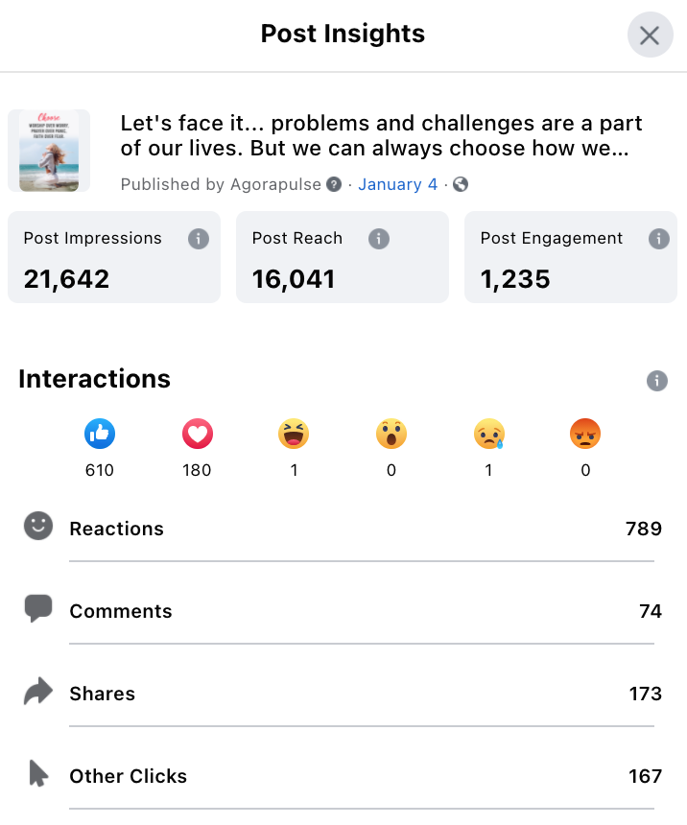Screen dimensions: 687x825
Task: Click the Sad crying reaction icon
Action: coord(489,434)
